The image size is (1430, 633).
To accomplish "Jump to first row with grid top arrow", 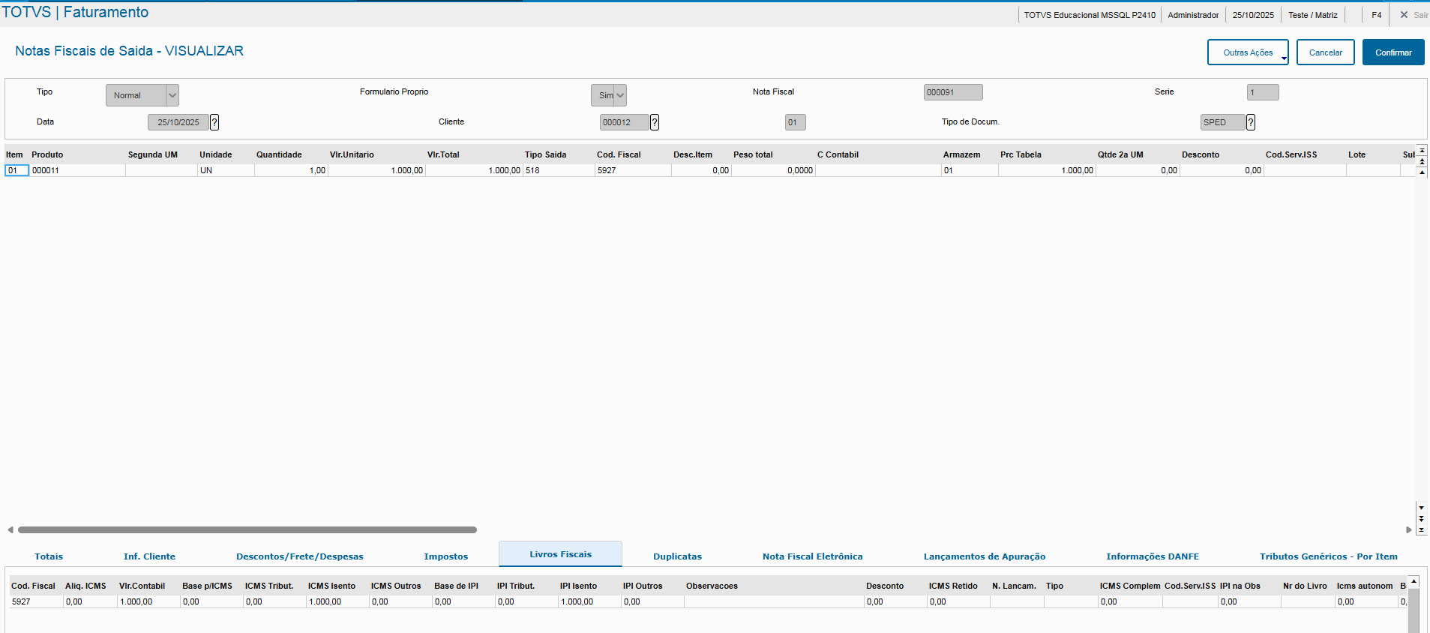I will click(1422, 151).
